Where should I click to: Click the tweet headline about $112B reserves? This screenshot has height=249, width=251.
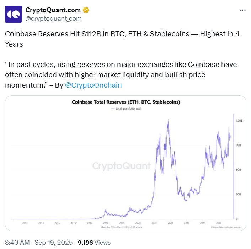tap(122, 39)
